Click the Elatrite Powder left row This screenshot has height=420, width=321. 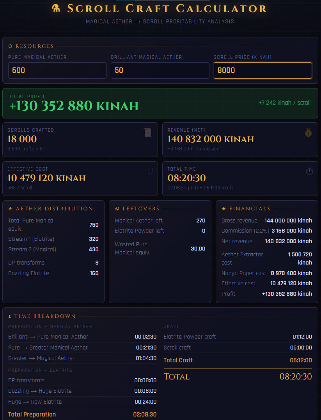click(160, 231)
